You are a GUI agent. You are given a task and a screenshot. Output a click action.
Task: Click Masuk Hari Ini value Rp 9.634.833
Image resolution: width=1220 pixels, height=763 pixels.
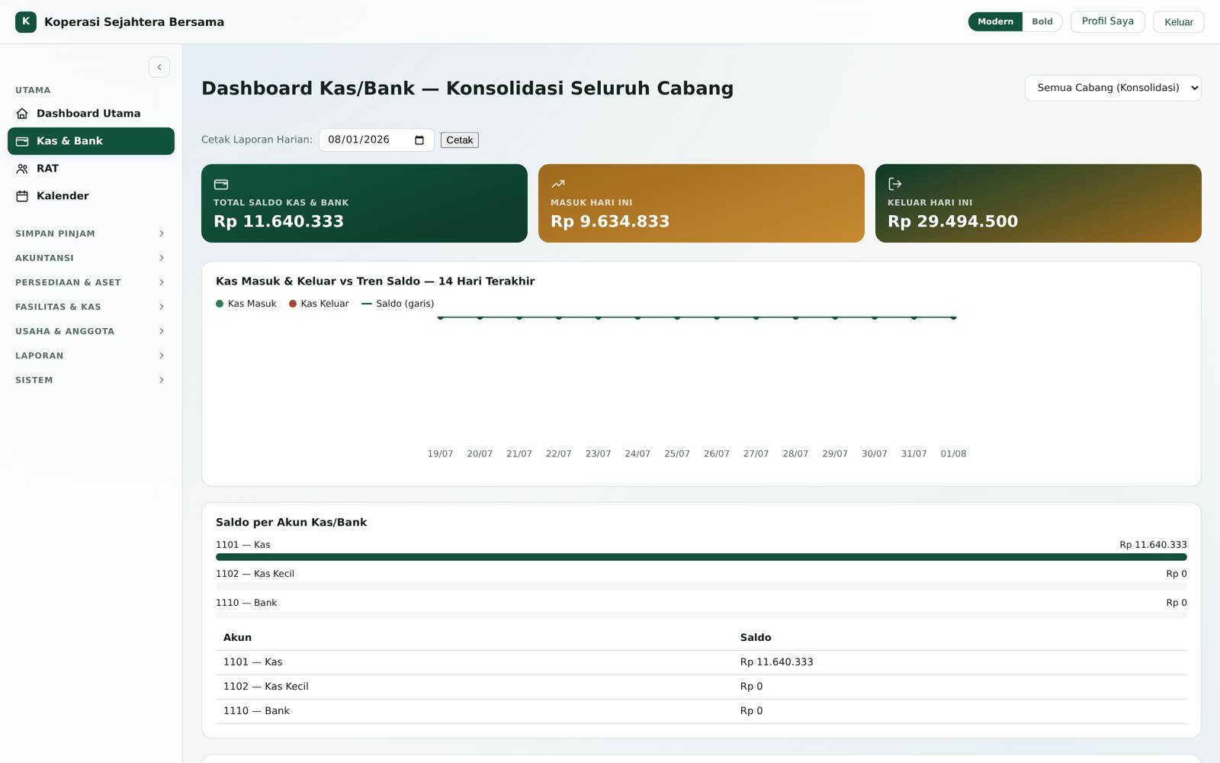coord(610,221)
